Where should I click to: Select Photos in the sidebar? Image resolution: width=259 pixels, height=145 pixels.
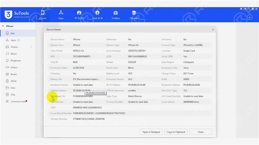pyautogui.click(x=18, y=47)
